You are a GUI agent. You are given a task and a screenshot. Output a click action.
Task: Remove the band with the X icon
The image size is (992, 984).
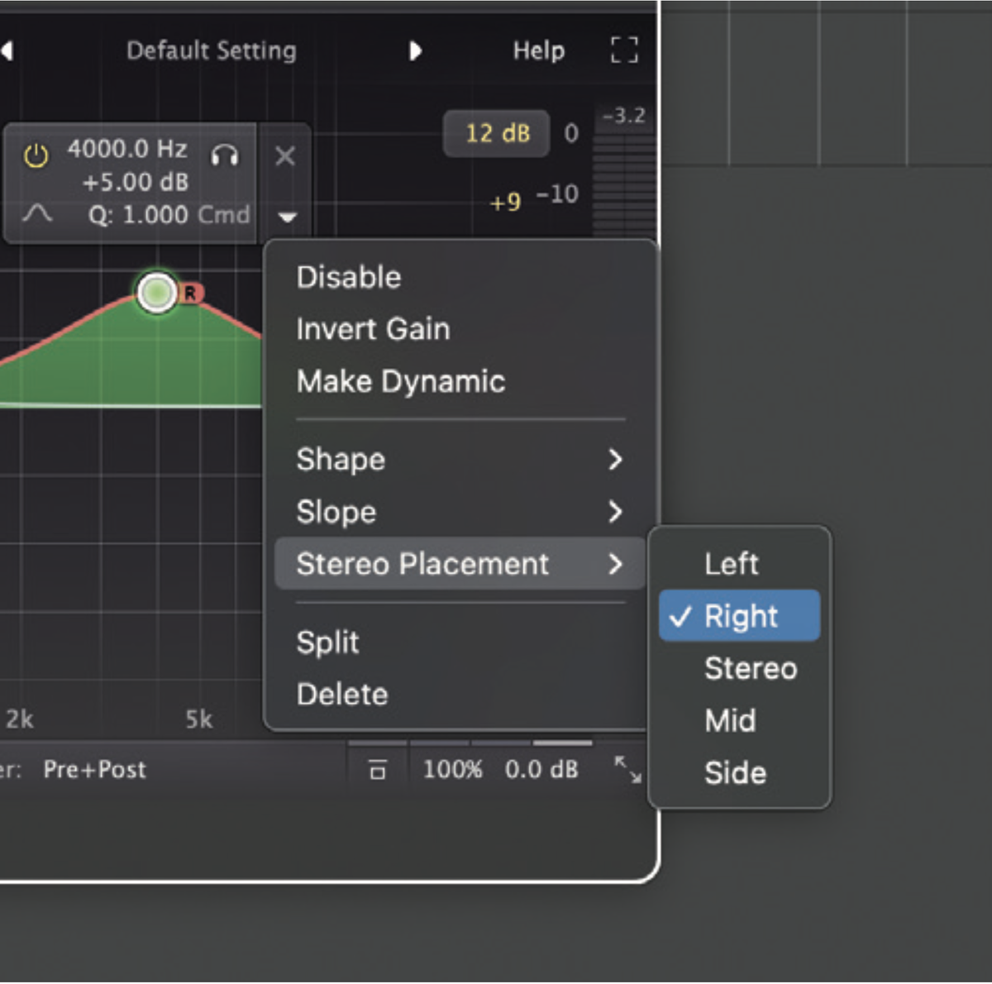pos(285,155)
